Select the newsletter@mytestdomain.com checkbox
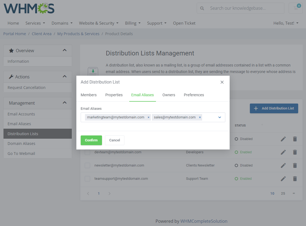The width and height of the screenshot is (306, 226). pos(87,165)
